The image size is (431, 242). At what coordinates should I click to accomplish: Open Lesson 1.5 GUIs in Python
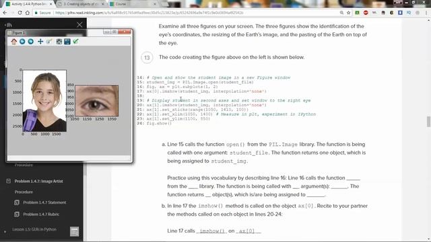click(34, 229)
